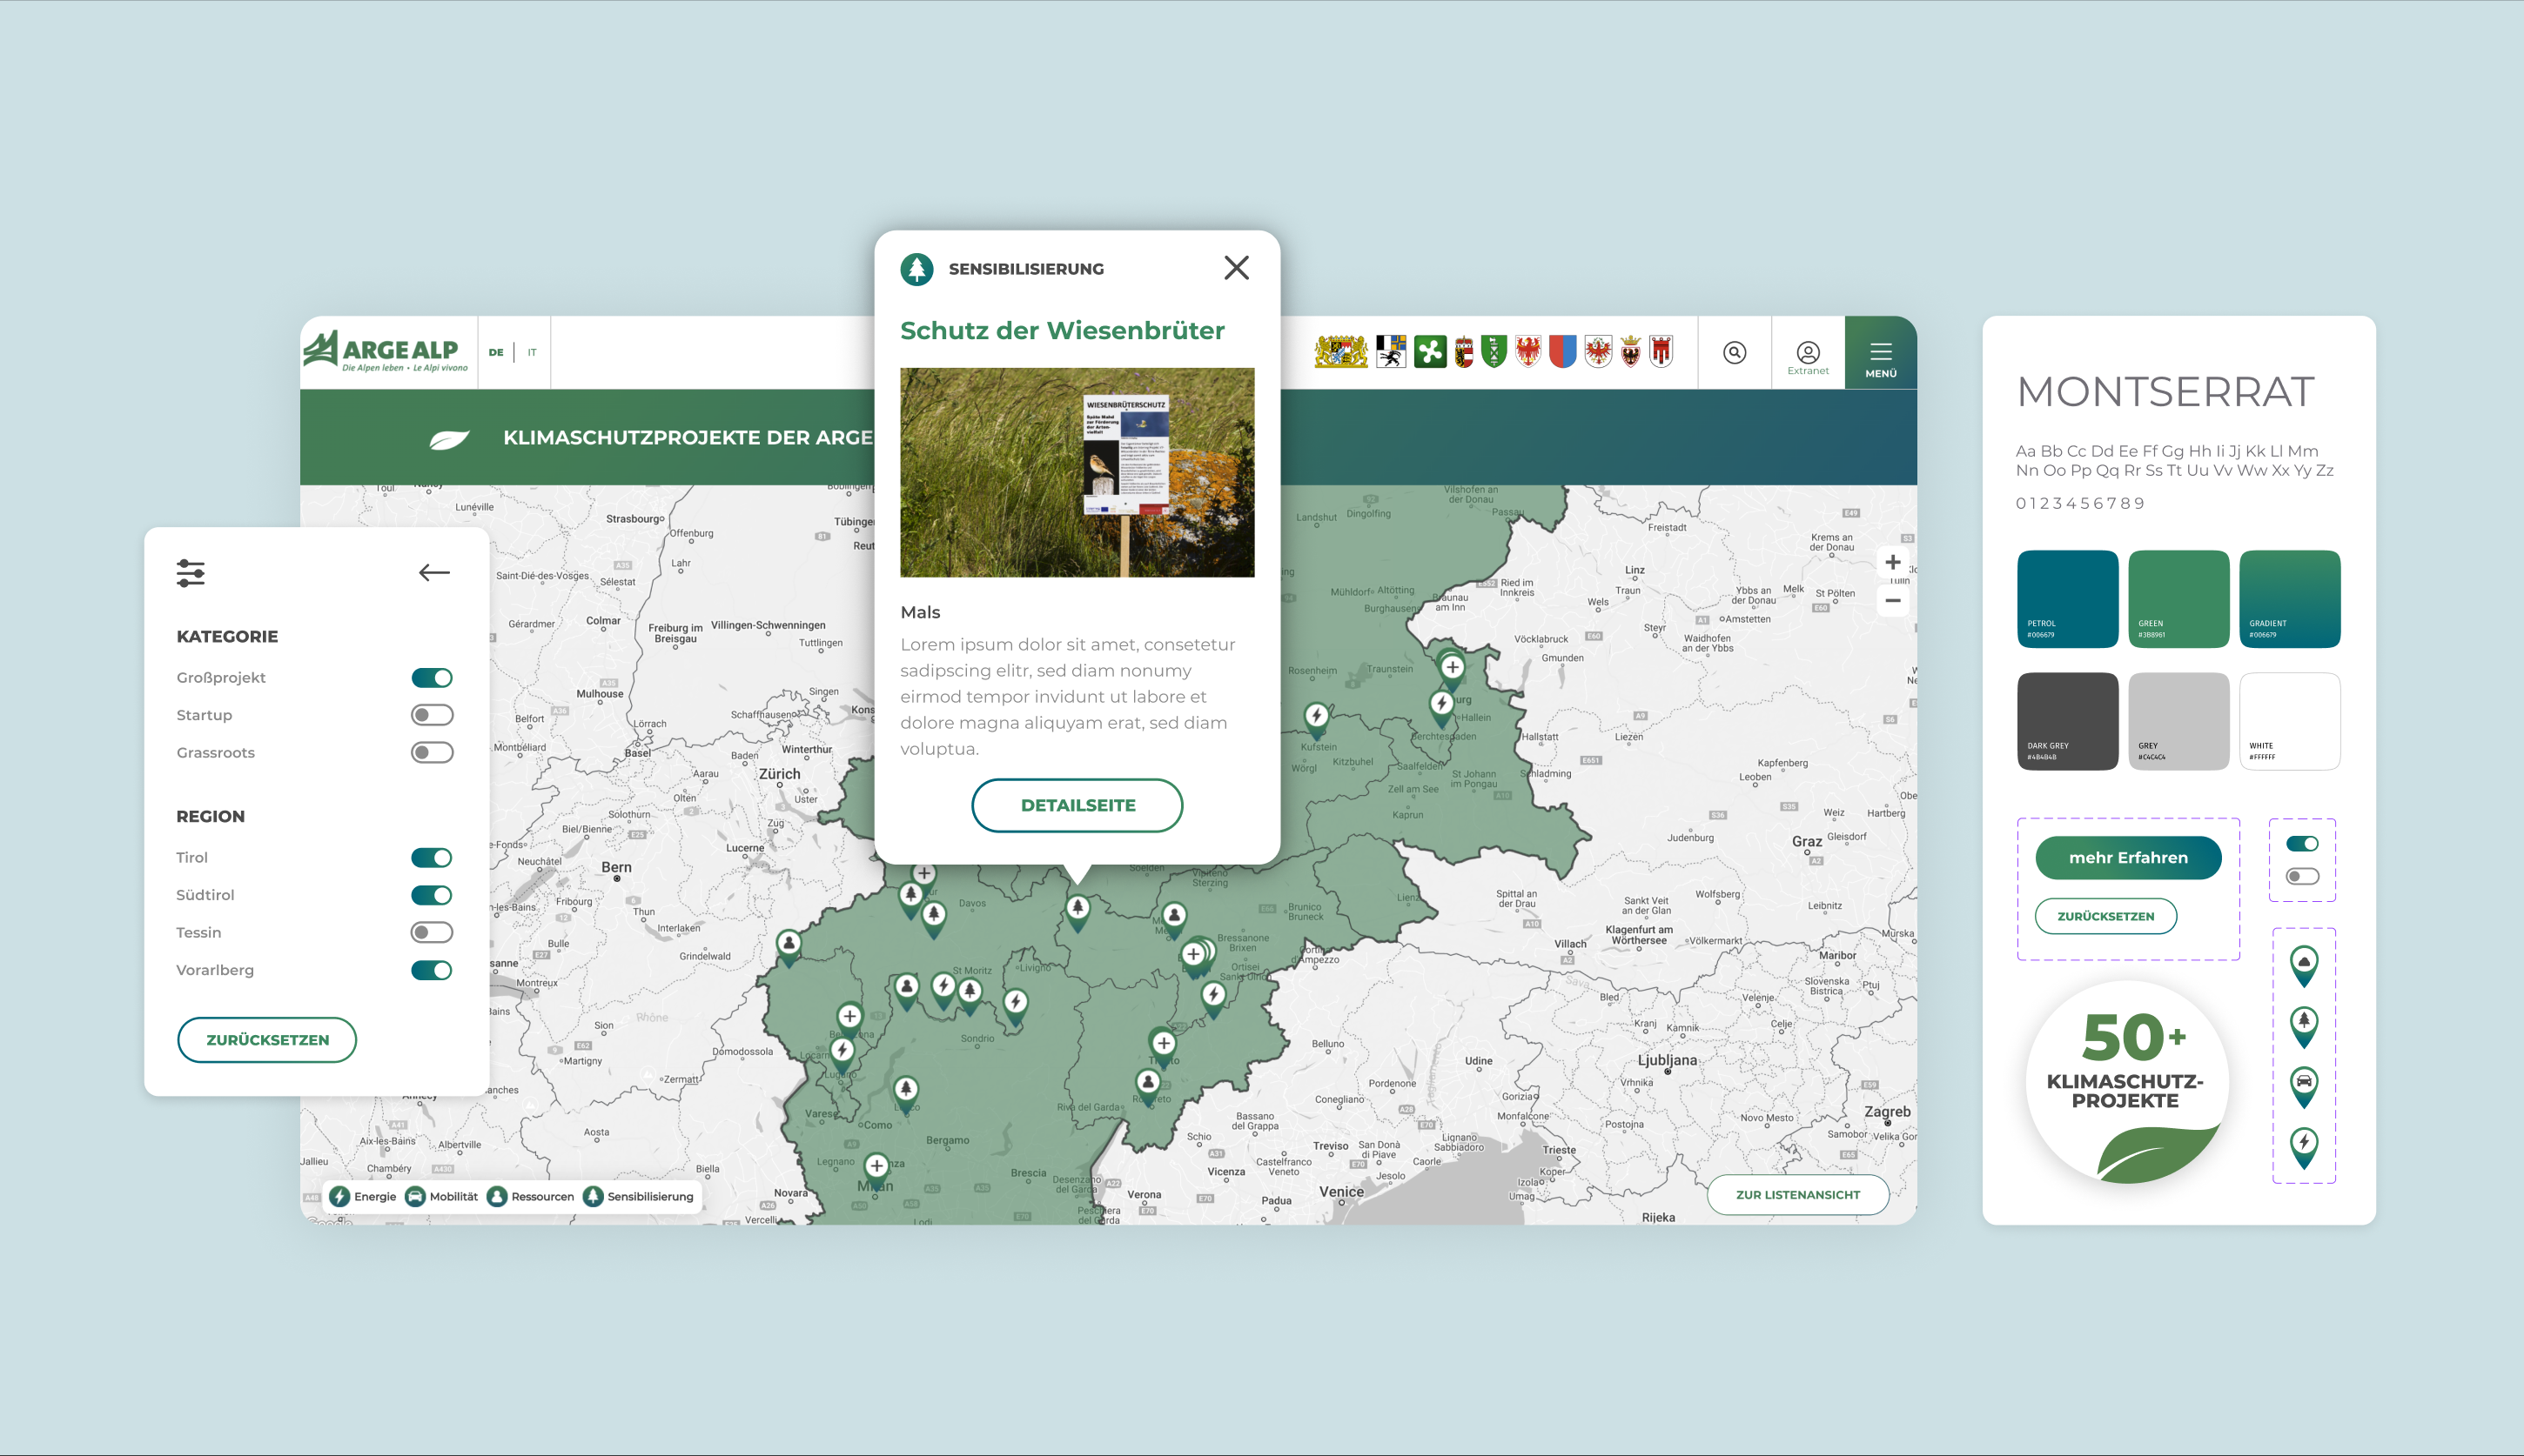The width and height of the screenshot is (2524, 1456).
Task: Enable the Startup toggle
Action: click(433, 715)
